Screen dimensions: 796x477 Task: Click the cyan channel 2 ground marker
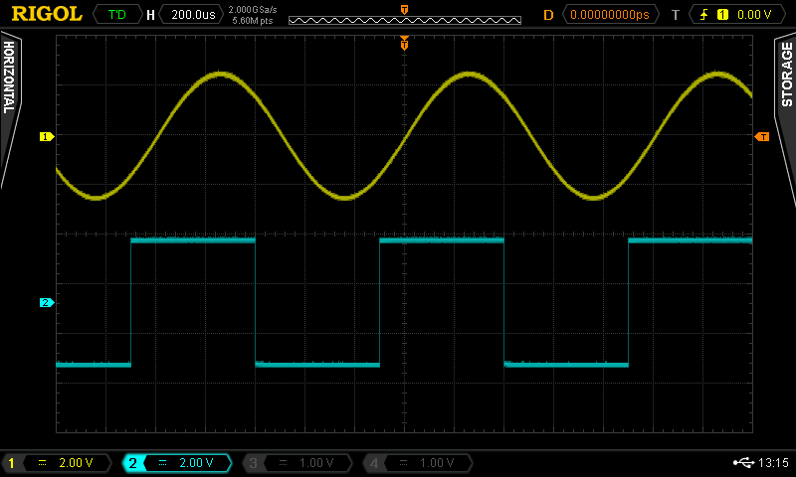[47, 303]
